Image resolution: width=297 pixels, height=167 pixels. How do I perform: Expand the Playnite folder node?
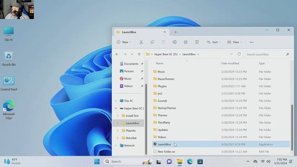tap(117, 131)
